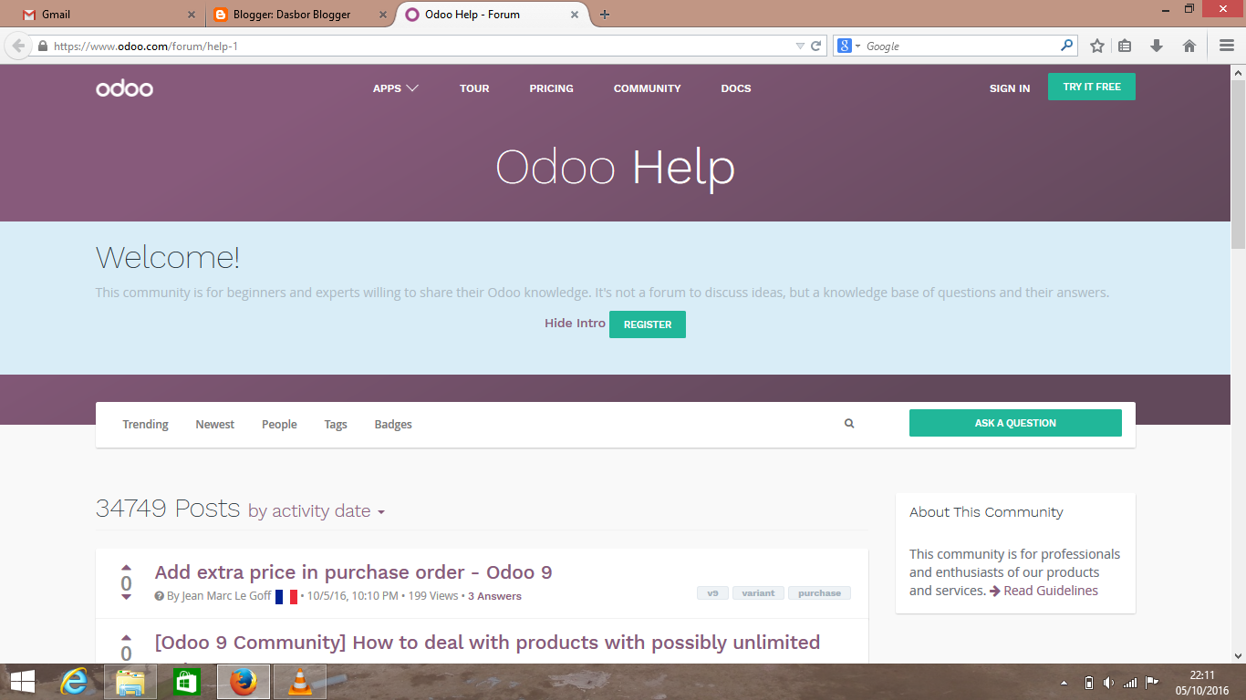The height and width of the screenshot is (700, 1246).
Task: Click ASK A QUESTION
Action: pyautogui.click(x=1014, y=422)
